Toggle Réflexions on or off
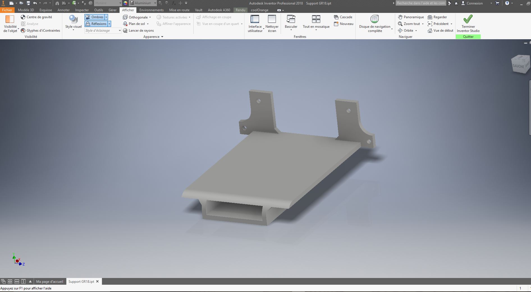Screen dimensions: 531x292 coord(96,24)
